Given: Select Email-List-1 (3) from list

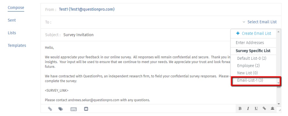Looking at the screenshot, I should coord(250,80).
